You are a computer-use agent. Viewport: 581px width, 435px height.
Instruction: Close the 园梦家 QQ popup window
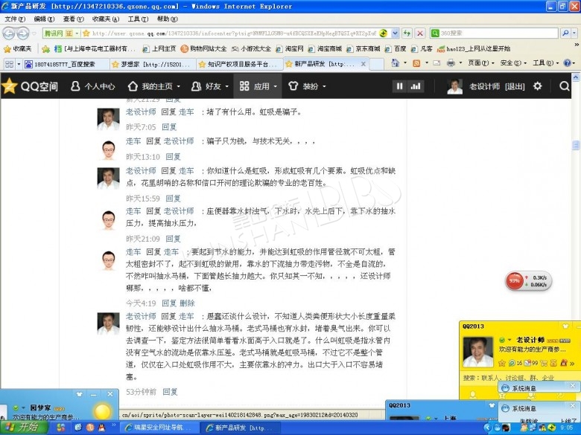(110, 394)
